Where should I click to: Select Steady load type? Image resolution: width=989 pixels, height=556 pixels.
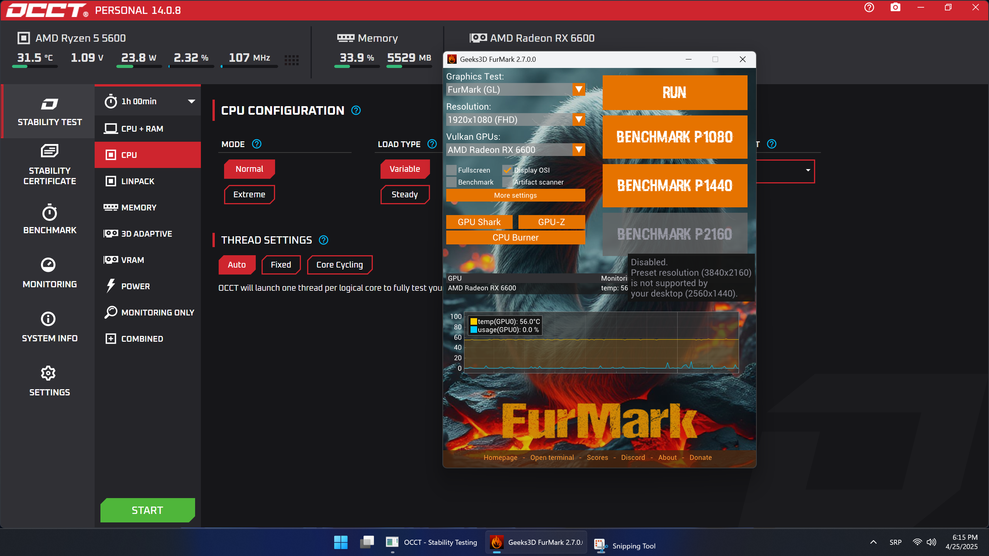click(x=405, y=195)
